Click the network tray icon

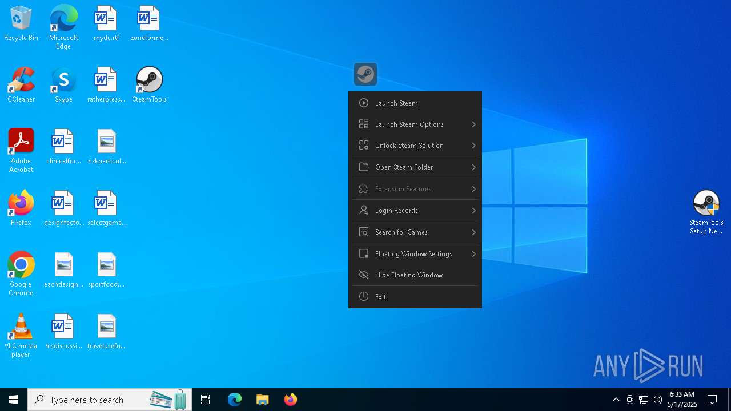(644, 400)
